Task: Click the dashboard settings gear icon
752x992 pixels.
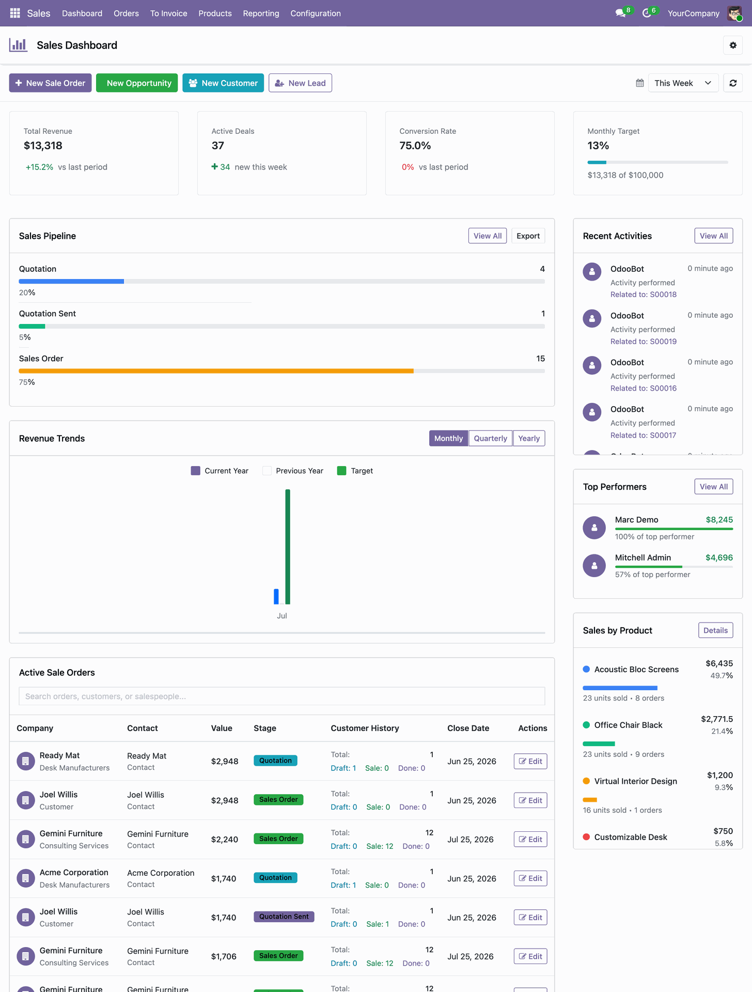Action: click(x=733, y=45)
